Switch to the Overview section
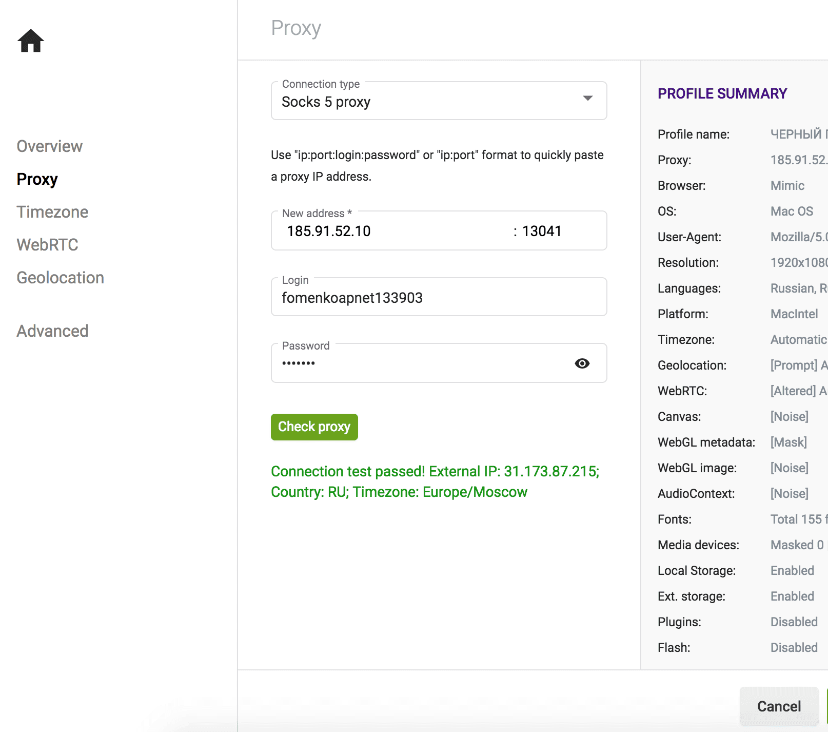Screen dimensions: 828x732 coord(49,146)
